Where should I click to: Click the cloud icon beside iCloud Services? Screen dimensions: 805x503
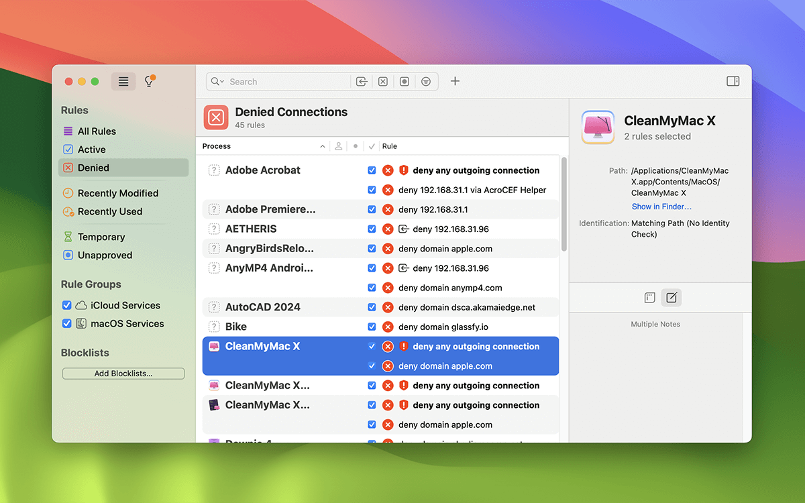tap(81, 305)
